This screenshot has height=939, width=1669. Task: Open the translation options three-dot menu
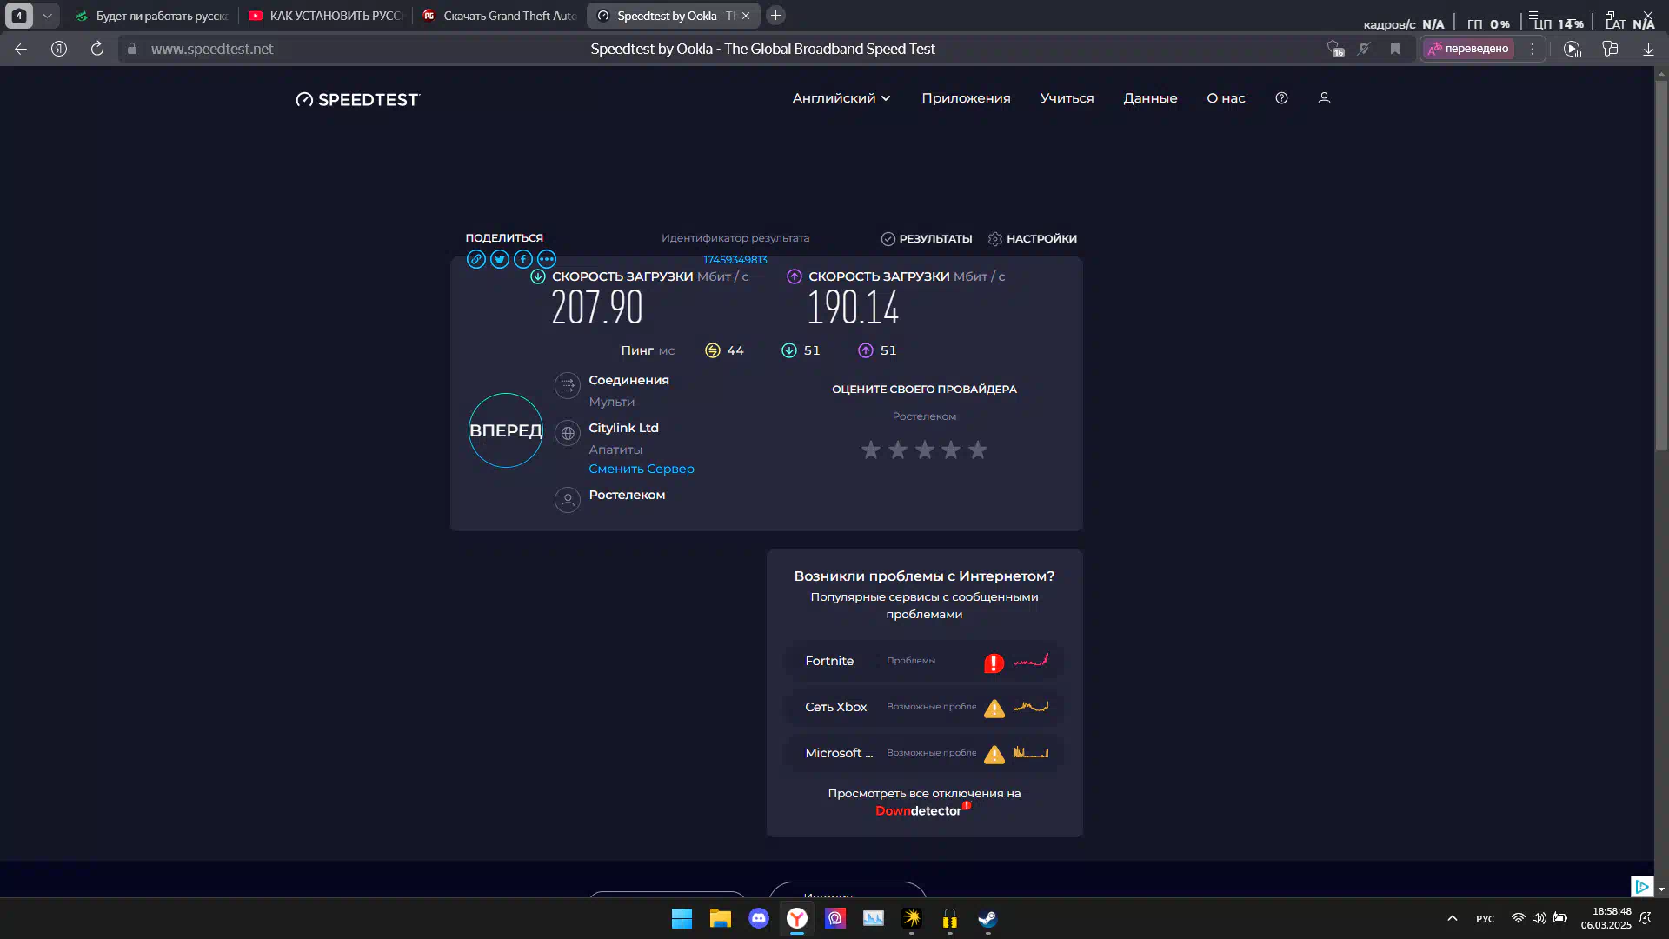point(1533,49)
